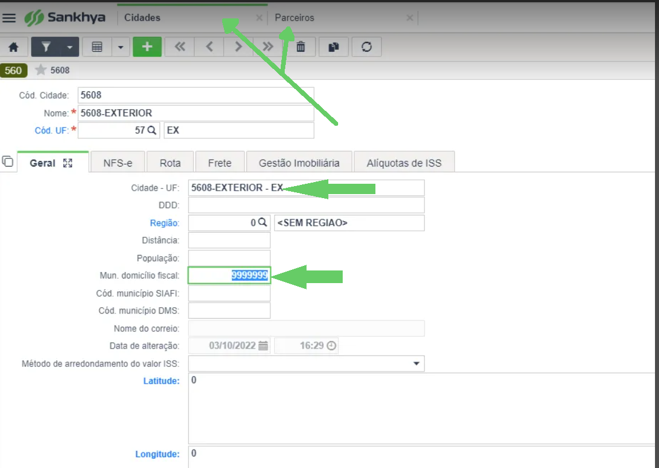Switch to the Parceiros tab
This screenshot has width=659, height=468.
click(x=294, y=18)
